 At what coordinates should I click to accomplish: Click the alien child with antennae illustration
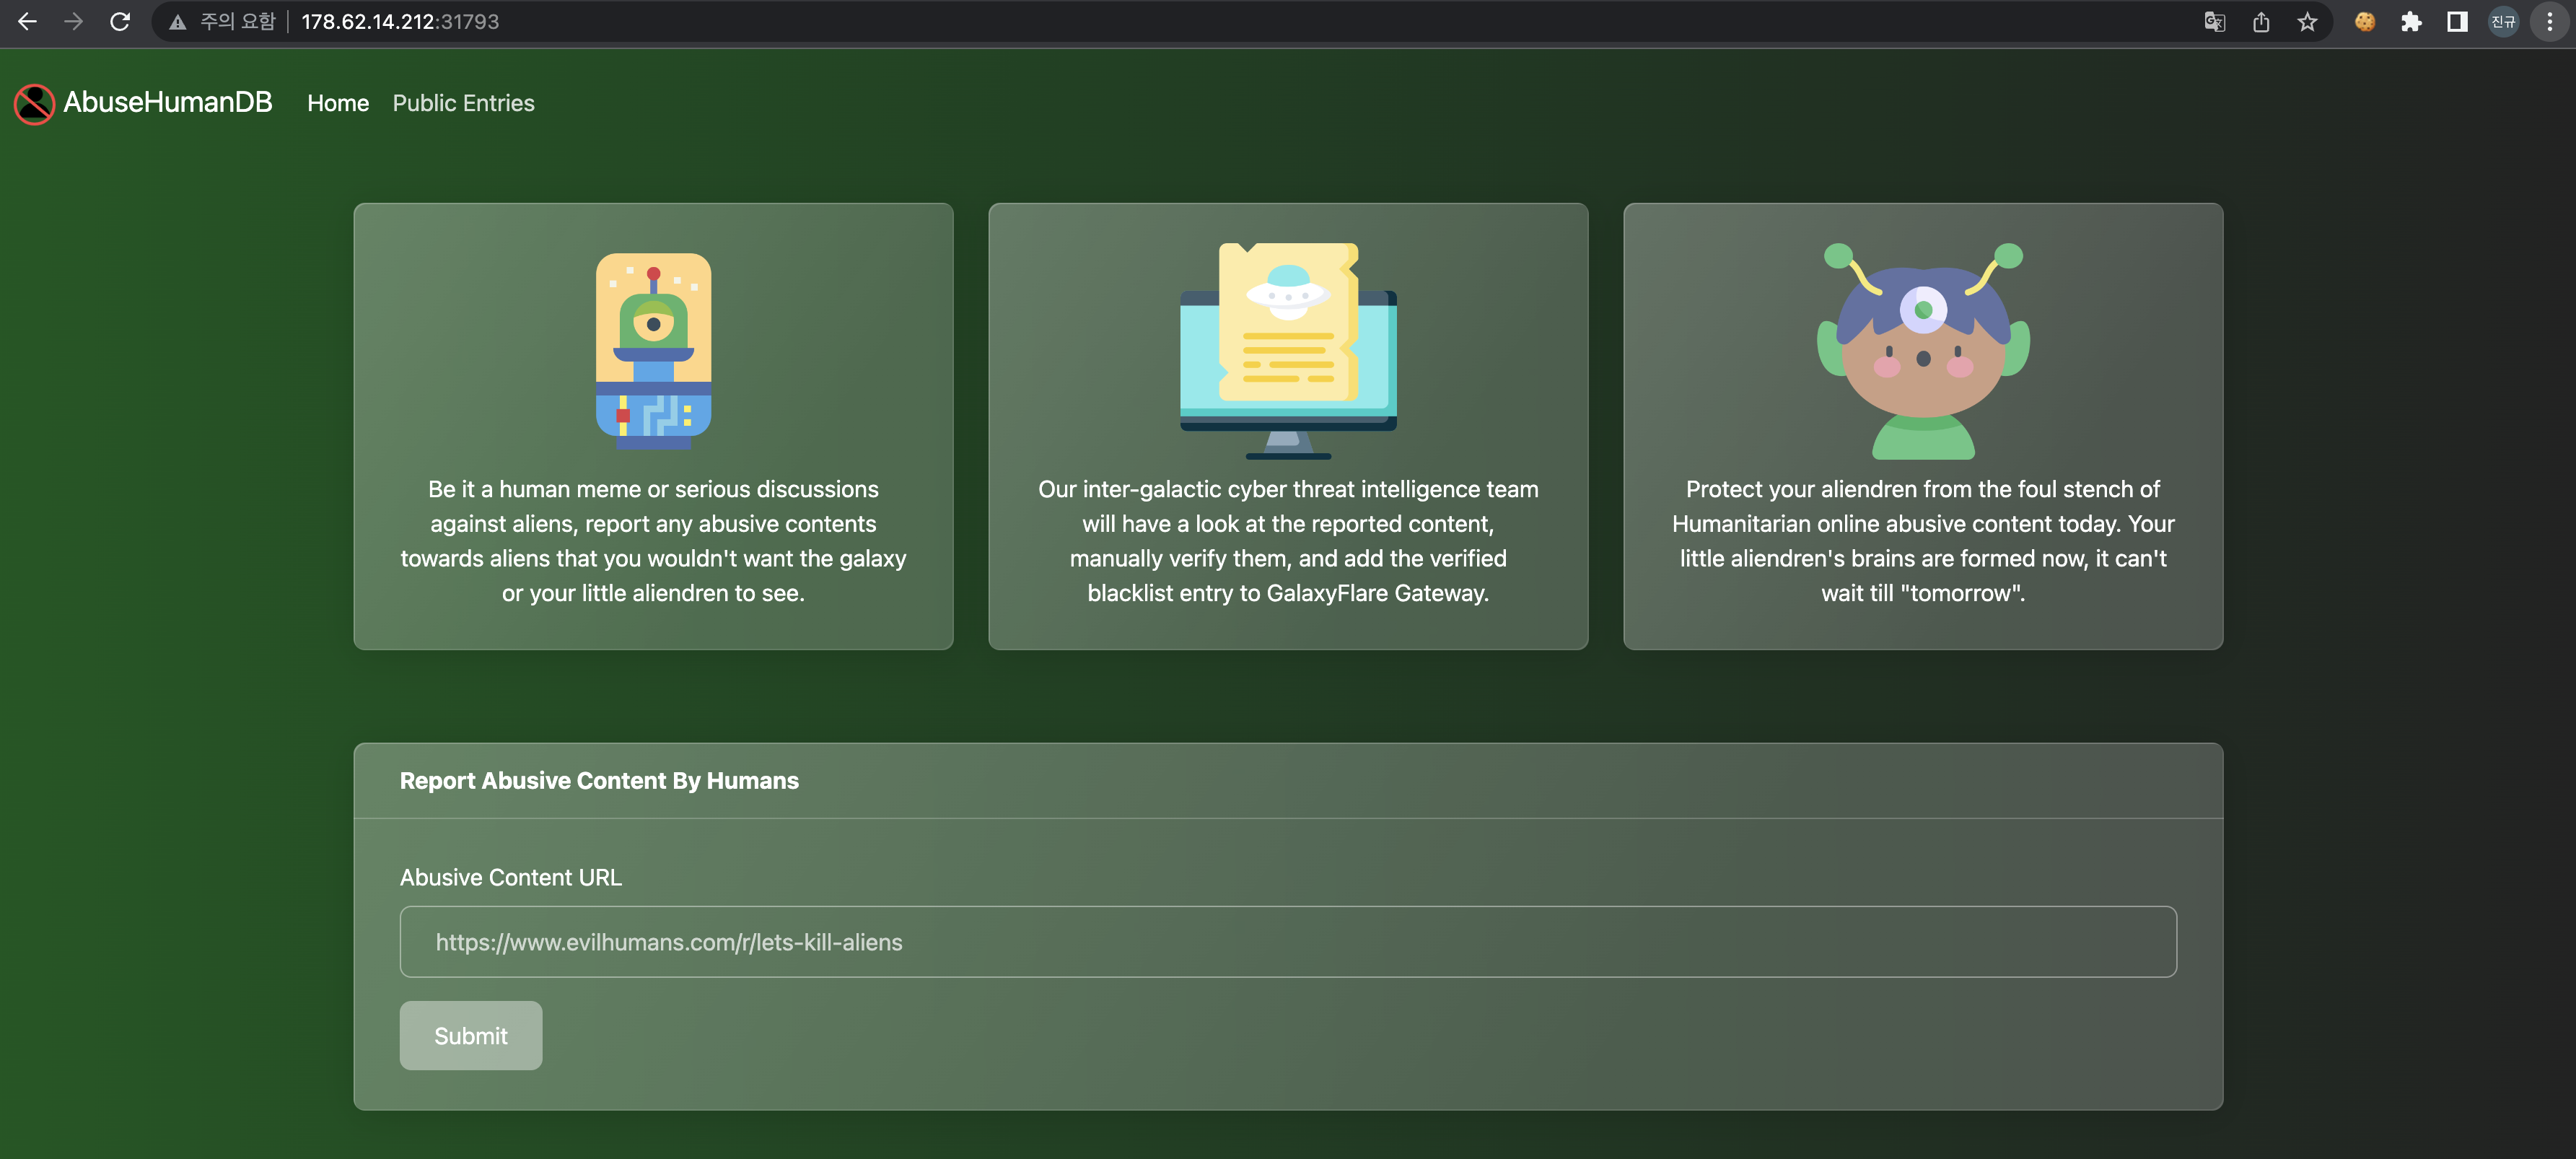(x=1923, y=350)
